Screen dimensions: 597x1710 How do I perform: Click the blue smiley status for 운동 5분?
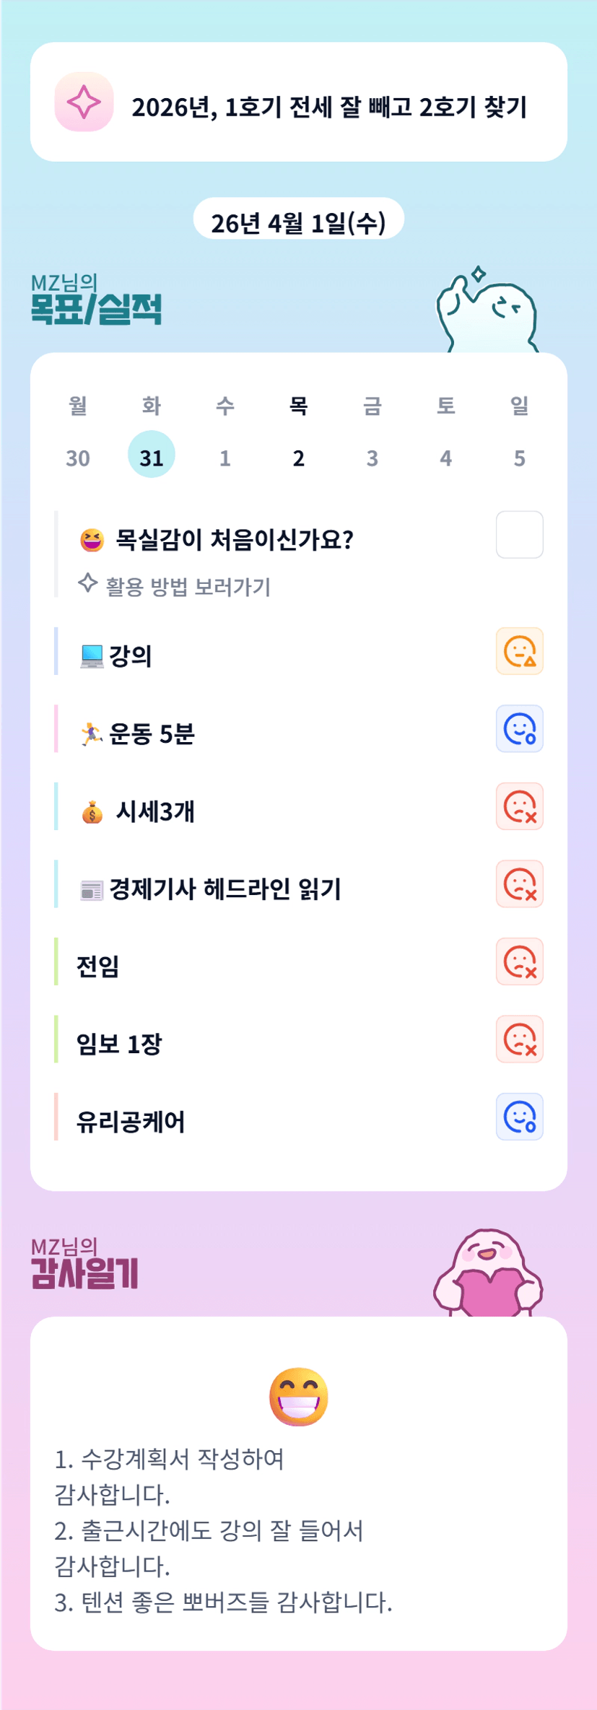pyautogui.click(x=519, y=729)
